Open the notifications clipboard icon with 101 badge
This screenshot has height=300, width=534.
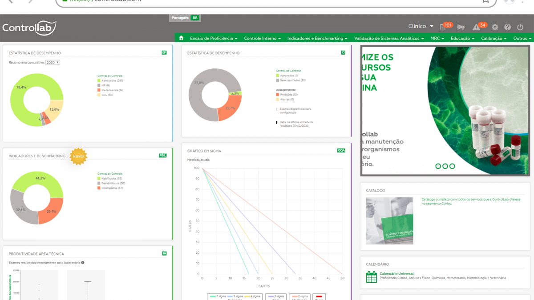pos(443,27)
